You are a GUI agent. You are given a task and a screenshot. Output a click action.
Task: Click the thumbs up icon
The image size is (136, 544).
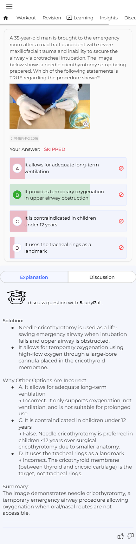[121, 536]
